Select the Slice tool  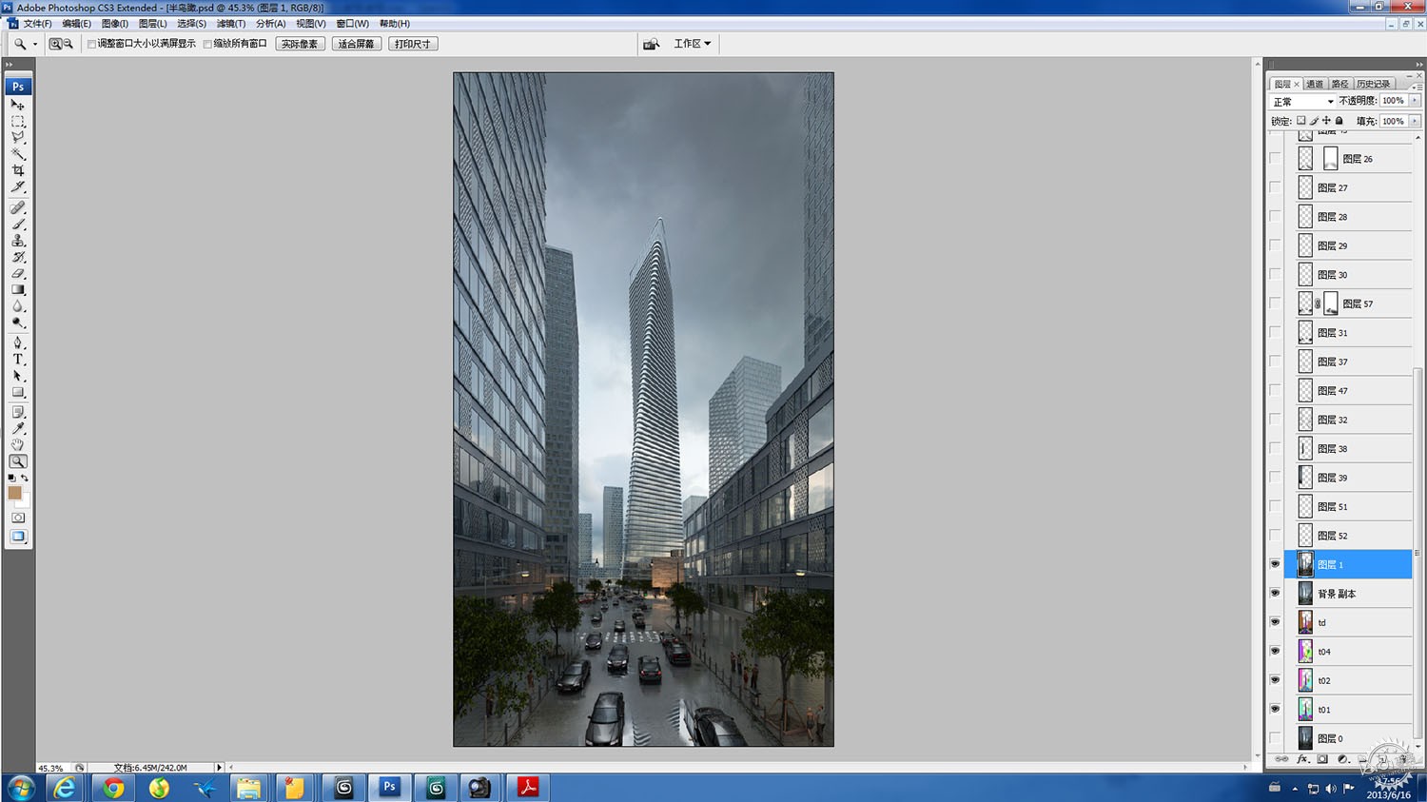pyautogui.click(x=18, y=186)
